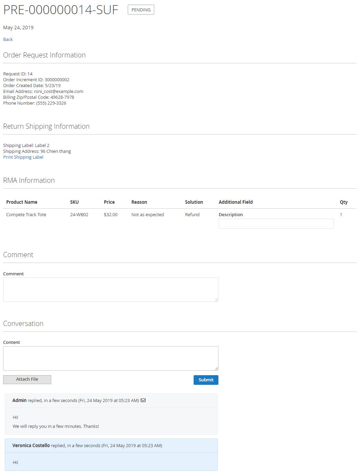Click the Content textarea resize handle
Image resolution: width=357 pixels, height=475 pixels.
[x=216, y=369]
